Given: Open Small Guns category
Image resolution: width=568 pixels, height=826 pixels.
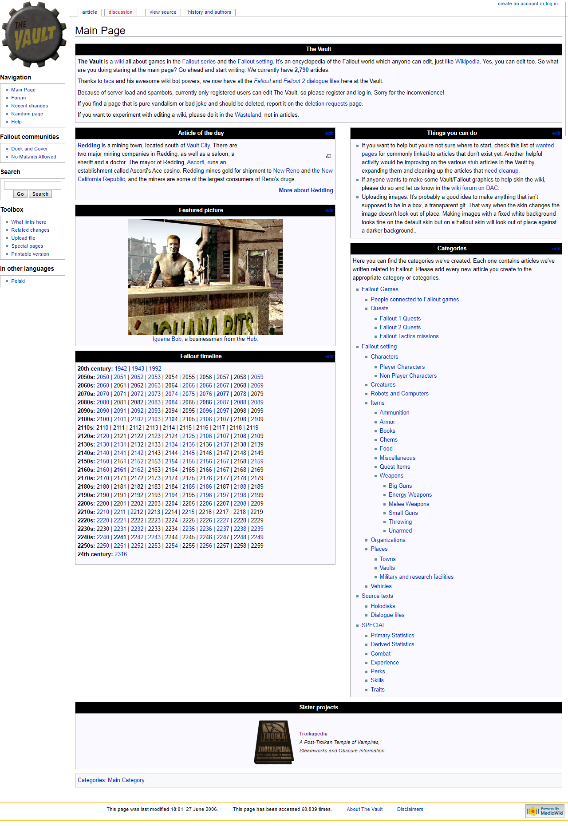Looking at the screenshot, I should tap(403, 513).
